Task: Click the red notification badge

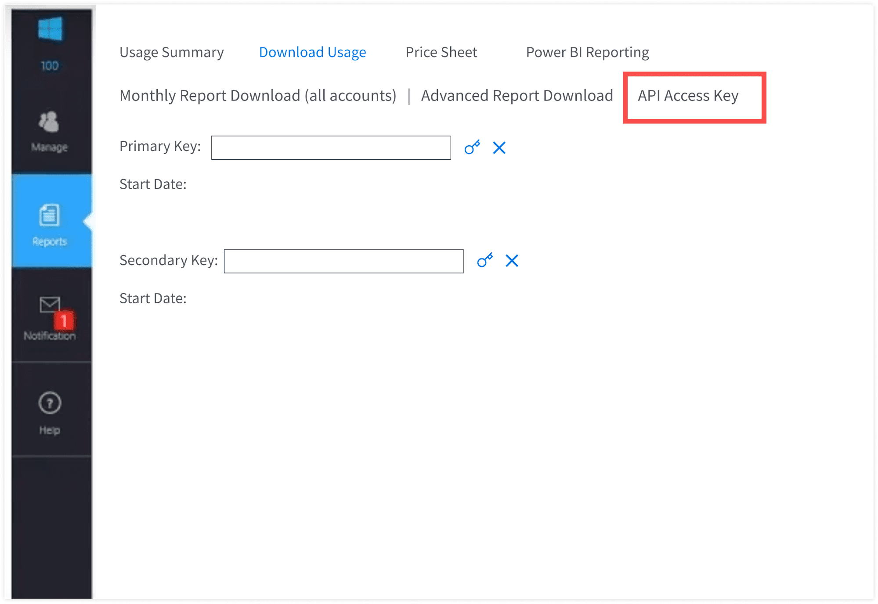Action: (x=64, y=321)
